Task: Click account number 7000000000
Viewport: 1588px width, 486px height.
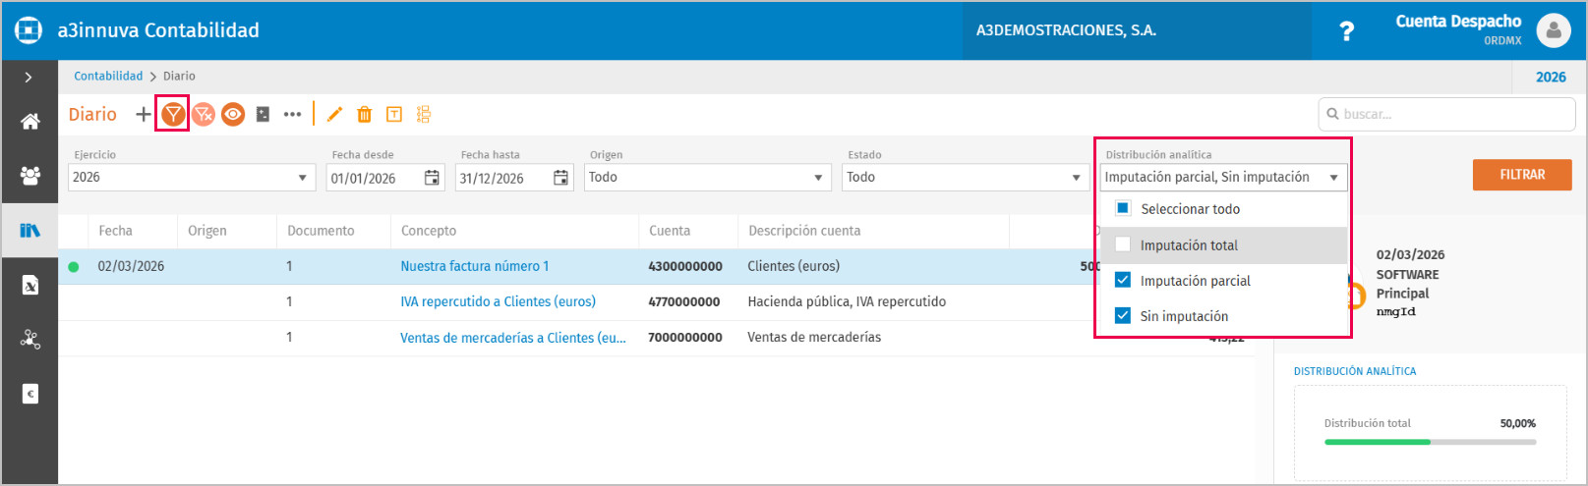Action: pos(685,337)
